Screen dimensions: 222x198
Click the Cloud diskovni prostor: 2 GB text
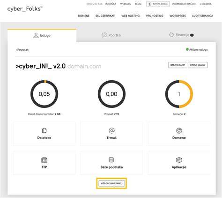point(44,114)
